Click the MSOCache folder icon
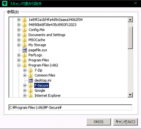 click(x=24, y=40)
